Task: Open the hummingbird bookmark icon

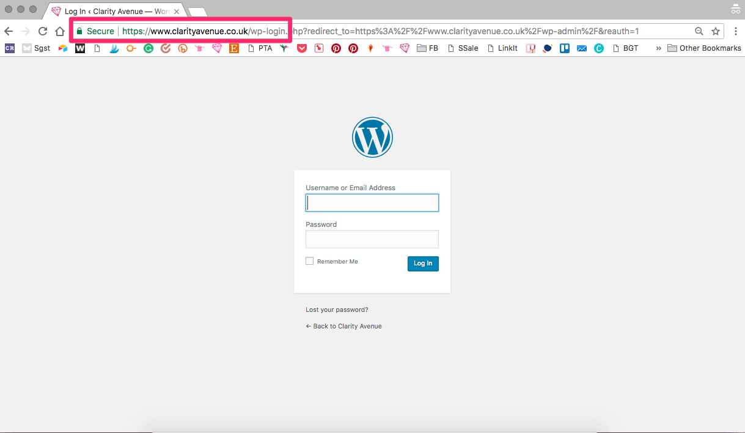Action: tap(284, 48)
